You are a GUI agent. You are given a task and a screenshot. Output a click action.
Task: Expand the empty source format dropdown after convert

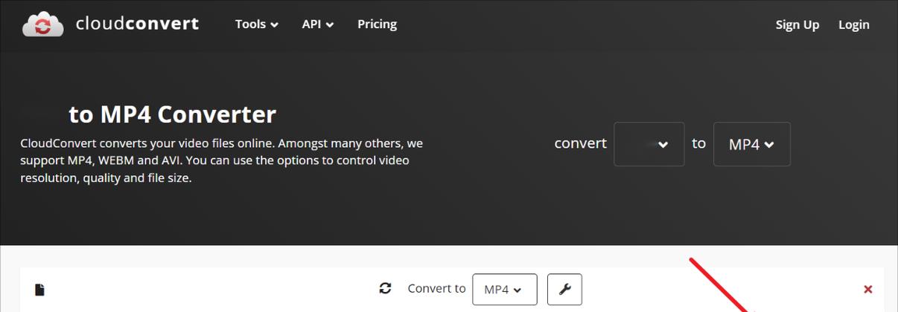649,144
